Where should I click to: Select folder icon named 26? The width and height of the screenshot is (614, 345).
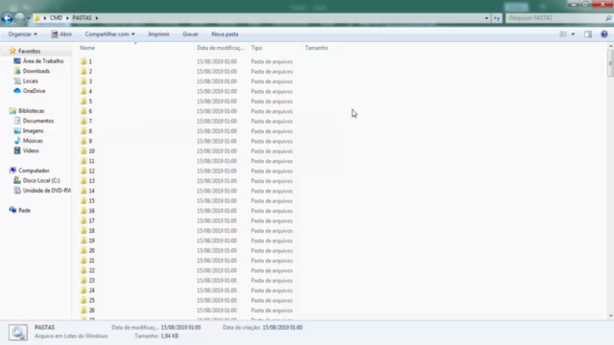pos(83,310)
